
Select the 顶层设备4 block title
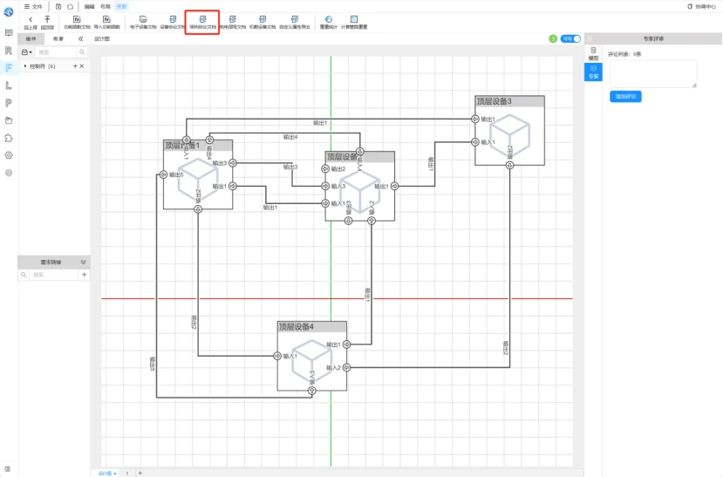(x=296, y=327)
